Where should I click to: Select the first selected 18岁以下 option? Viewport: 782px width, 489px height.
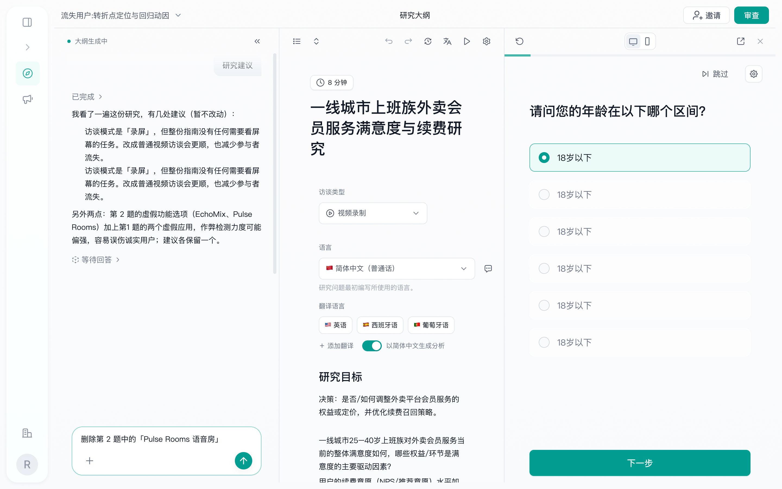tap(640, 158)
